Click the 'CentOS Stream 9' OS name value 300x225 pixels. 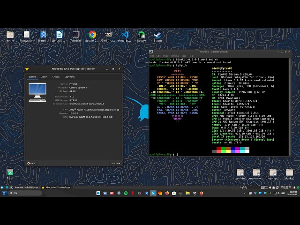78,88
